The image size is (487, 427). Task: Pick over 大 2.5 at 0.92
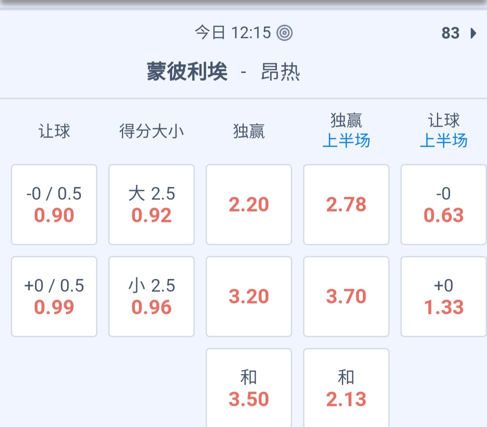click(152, 205)
